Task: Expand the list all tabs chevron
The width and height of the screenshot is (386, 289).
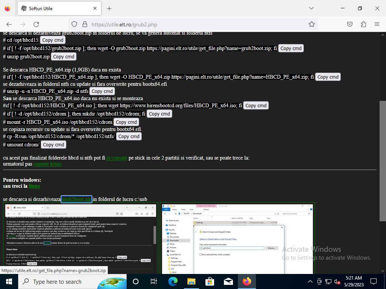Action: 311,8
